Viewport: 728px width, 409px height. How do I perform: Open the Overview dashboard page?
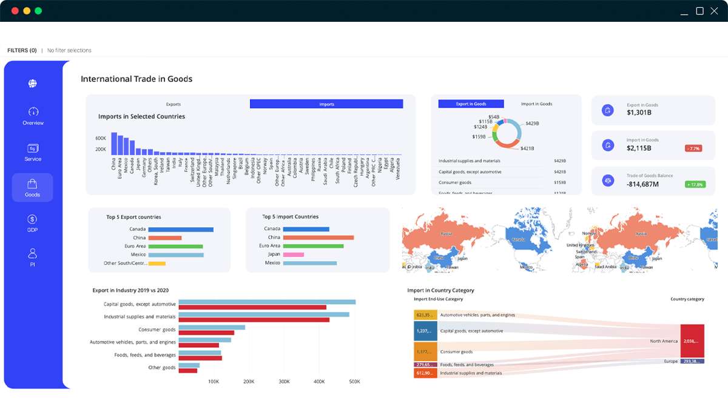(33, 116)
